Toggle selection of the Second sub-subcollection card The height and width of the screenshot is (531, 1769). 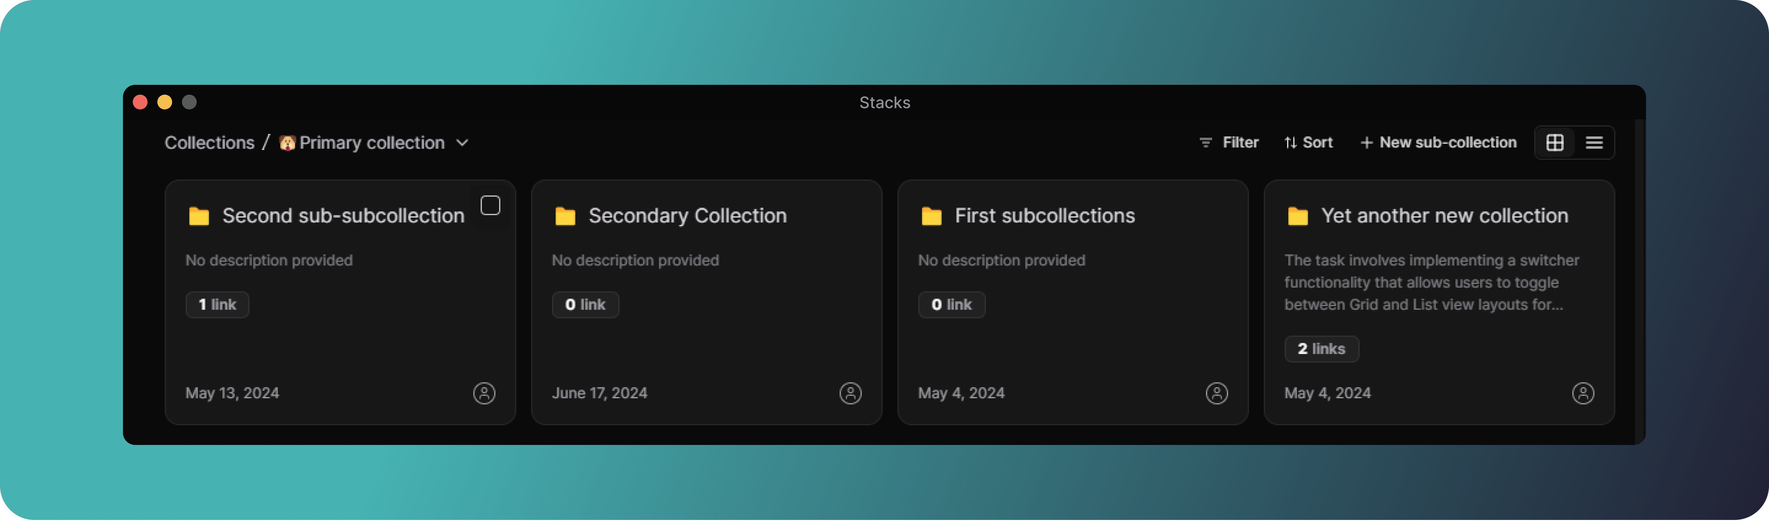coord(490,205)
